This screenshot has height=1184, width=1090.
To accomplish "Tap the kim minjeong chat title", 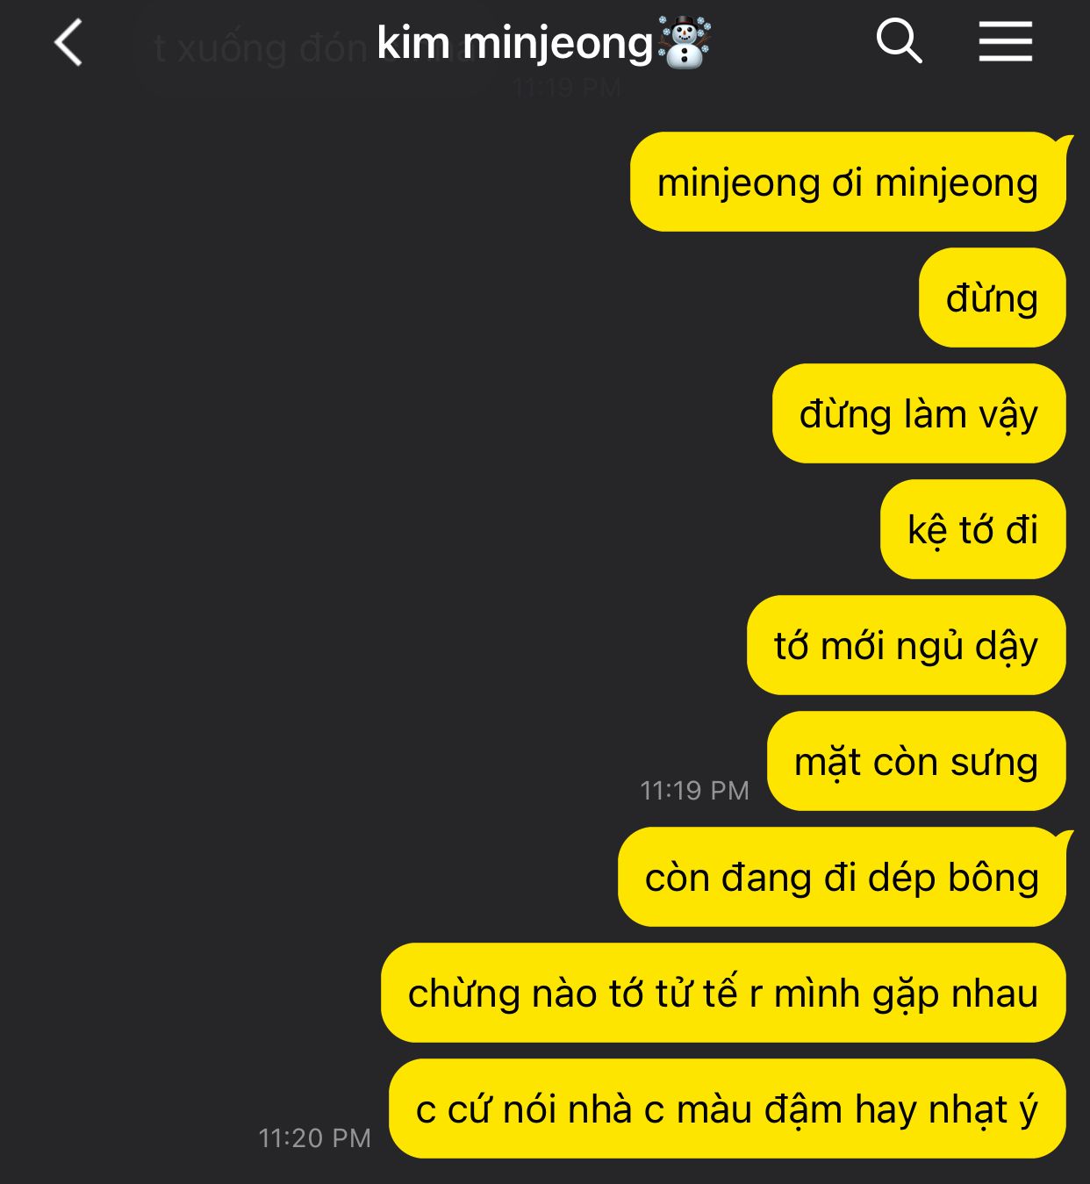I will 515,43.
